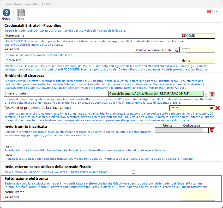Click the Codice sede column header
Screen dimensions: 223x208
[x=191, y=126]
